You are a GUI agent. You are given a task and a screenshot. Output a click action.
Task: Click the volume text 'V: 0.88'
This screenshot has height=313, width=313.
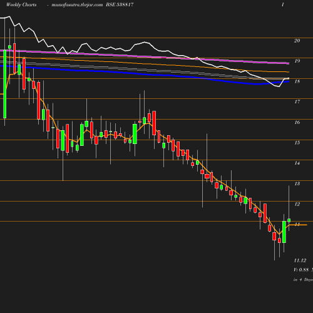tap(301, 270)
